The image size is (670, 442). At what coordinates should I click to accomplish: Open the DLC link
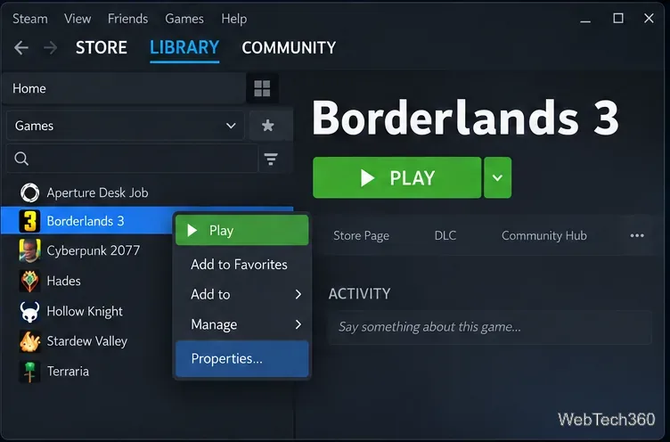445,235
